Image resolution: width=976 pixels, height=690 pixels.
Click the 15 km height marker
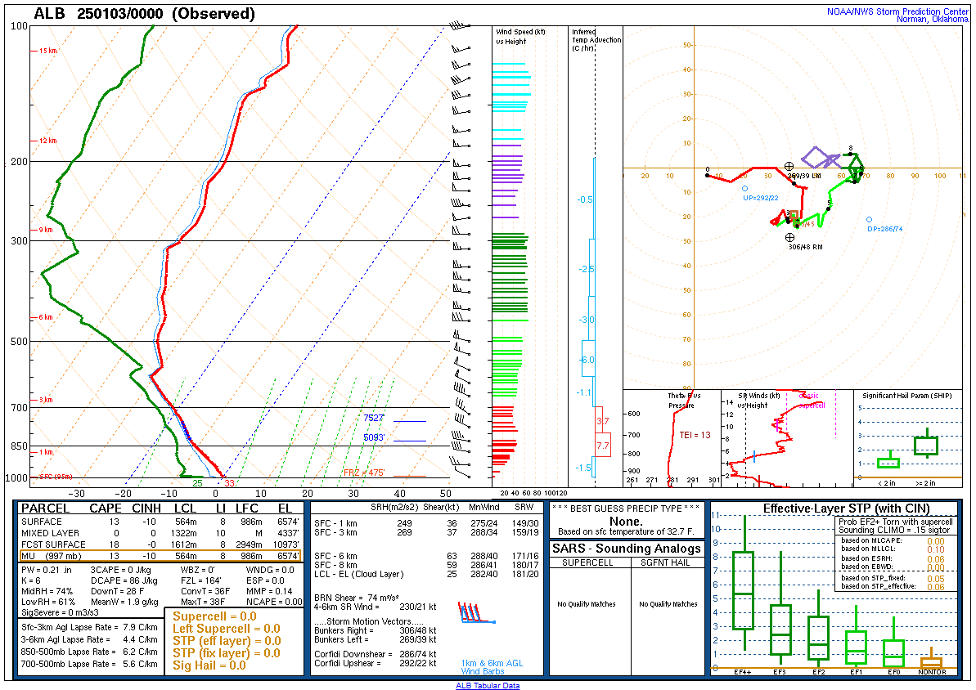[x=47, y=51]
